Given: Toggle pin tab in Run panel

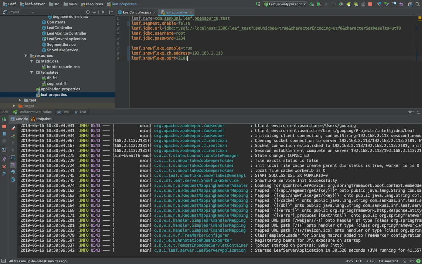Looking at the screenshot, I should pyautogui.click(x=4, y=159).
